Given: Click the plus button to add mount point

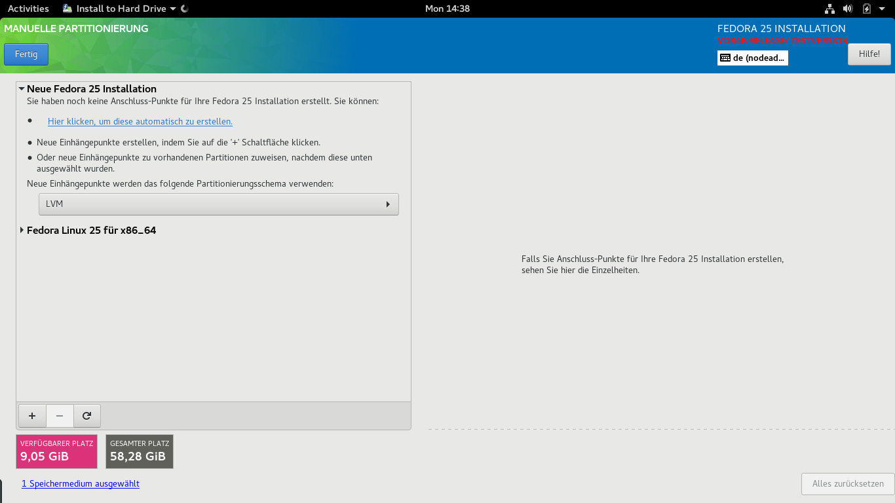Looking at the screenshot, I should click(x=32, y=416).
